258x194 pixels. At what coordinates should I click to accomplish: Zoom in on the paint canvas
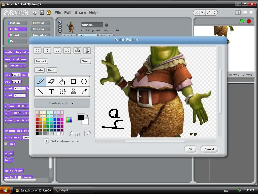[89, 133]
